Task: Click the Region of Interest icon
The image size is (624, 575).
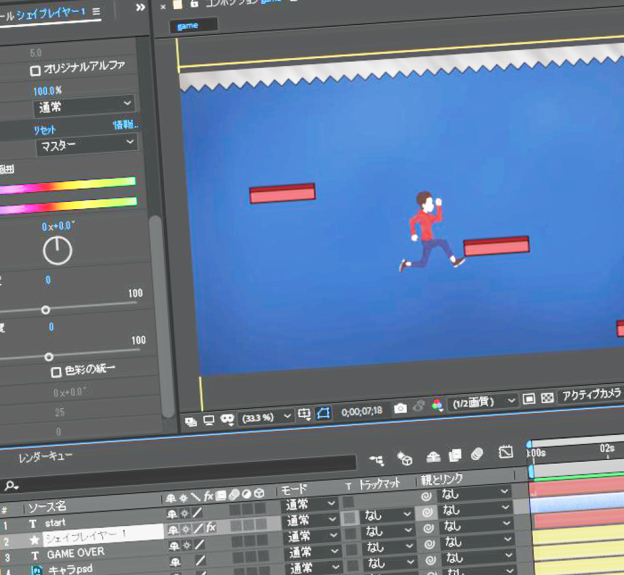Action: [x=529, y=399]
